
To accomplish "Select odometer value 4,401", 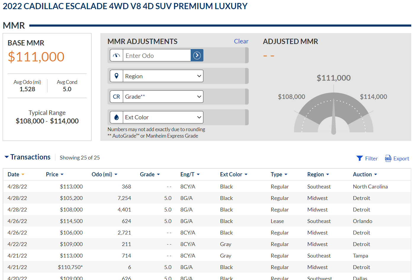I will (x=124, y=210).
